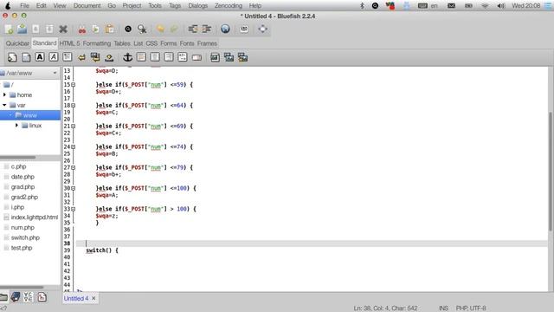Select the switch.php file

coord(25,237)
